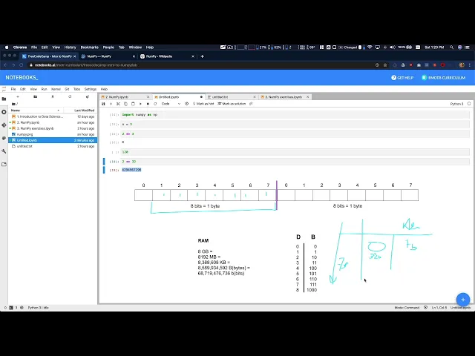Open the Settings menu

[91, 89]
